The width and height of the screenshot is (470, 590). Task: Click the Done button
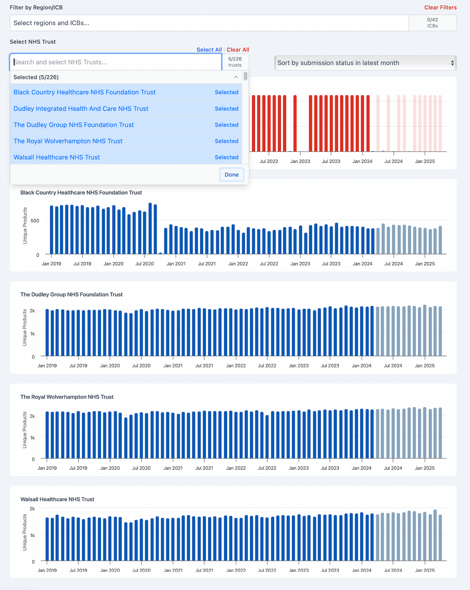point(231,175)
